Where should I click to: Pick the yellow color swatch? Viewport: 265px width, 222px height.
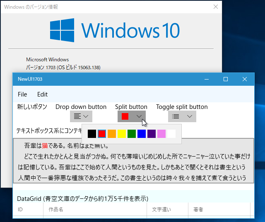[x=122, y=134]
